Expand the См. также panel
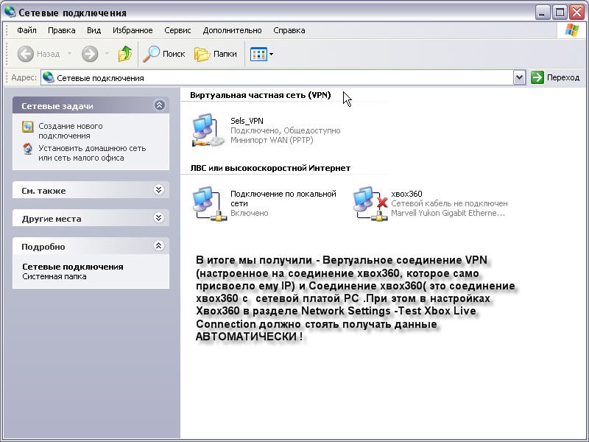Viewport: 589px width, 442px height. (159, 190)
